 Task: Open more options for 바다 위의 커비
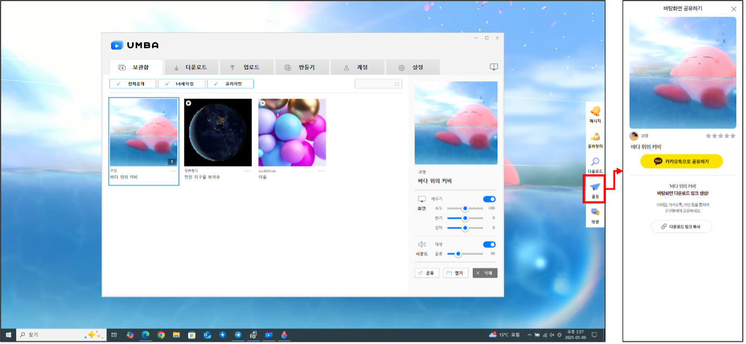pyautogui.click(x=173, y=171)
